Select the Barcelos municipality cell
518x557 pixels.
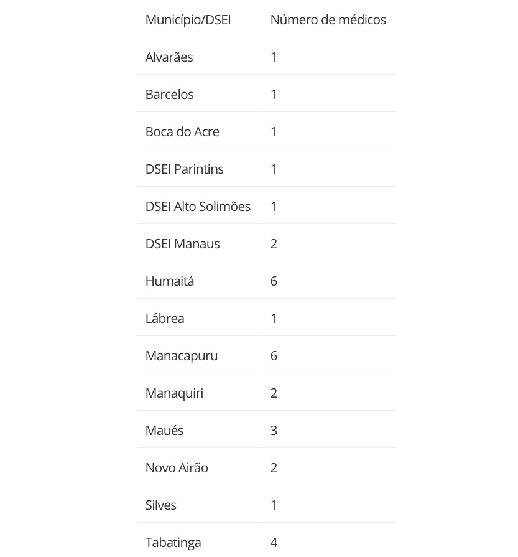tap(169, 95)
